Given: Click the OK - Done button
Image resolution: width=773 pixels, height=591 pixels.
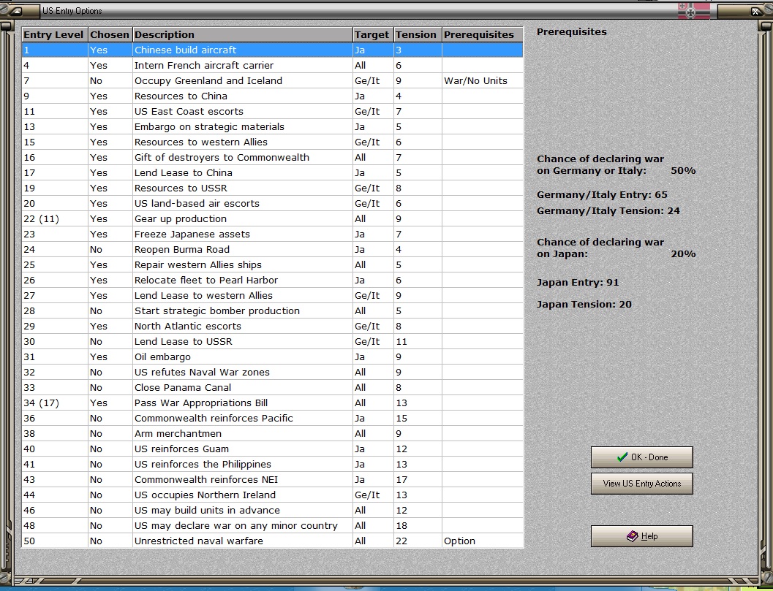Looking at the screenshot, I should [642, 457].
